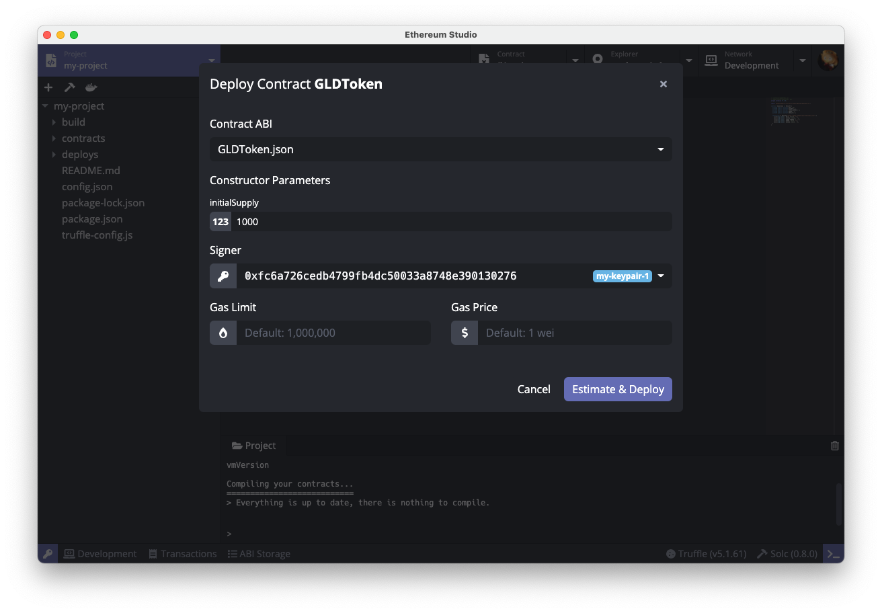
Task: Open the Explorer menu dropdown arrow
Action: [689, 60]
